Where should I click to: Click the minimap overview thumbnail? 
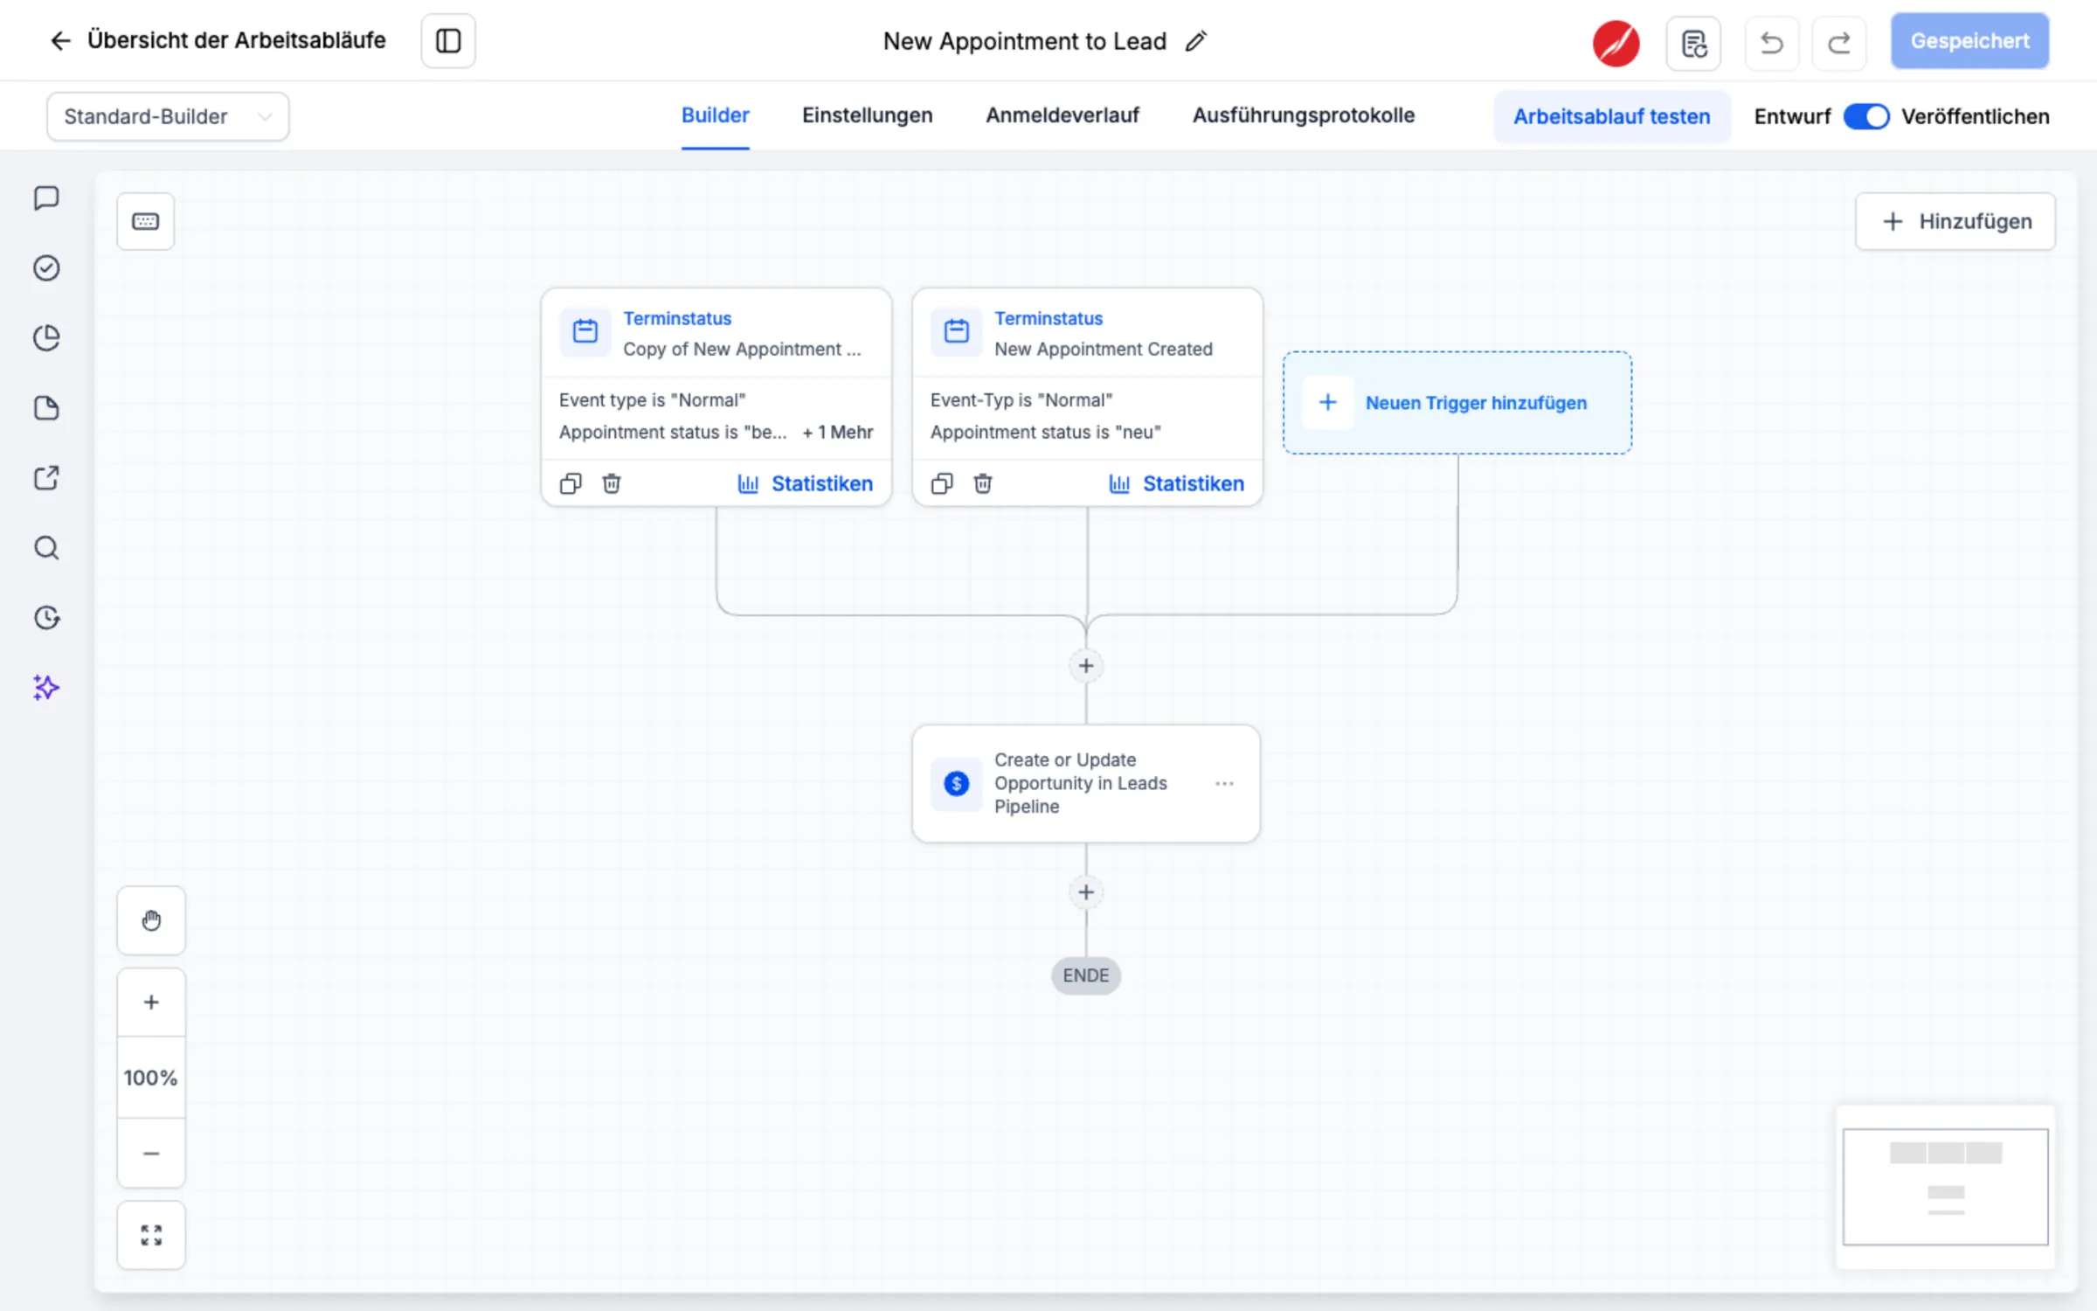[1945, 1187]
